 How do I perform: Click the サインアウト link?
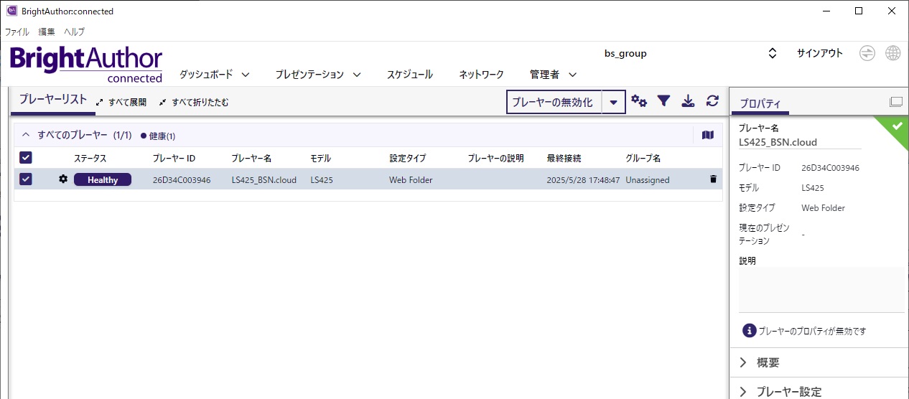pyautogui.click(x=820, y=53)
